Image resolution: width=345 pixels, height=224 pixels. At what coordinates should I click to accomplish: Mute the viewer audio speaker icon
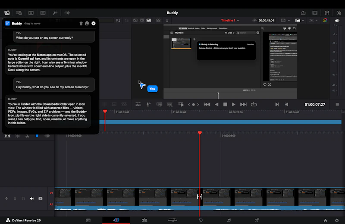pyautogui.click(x=337, y=21)
